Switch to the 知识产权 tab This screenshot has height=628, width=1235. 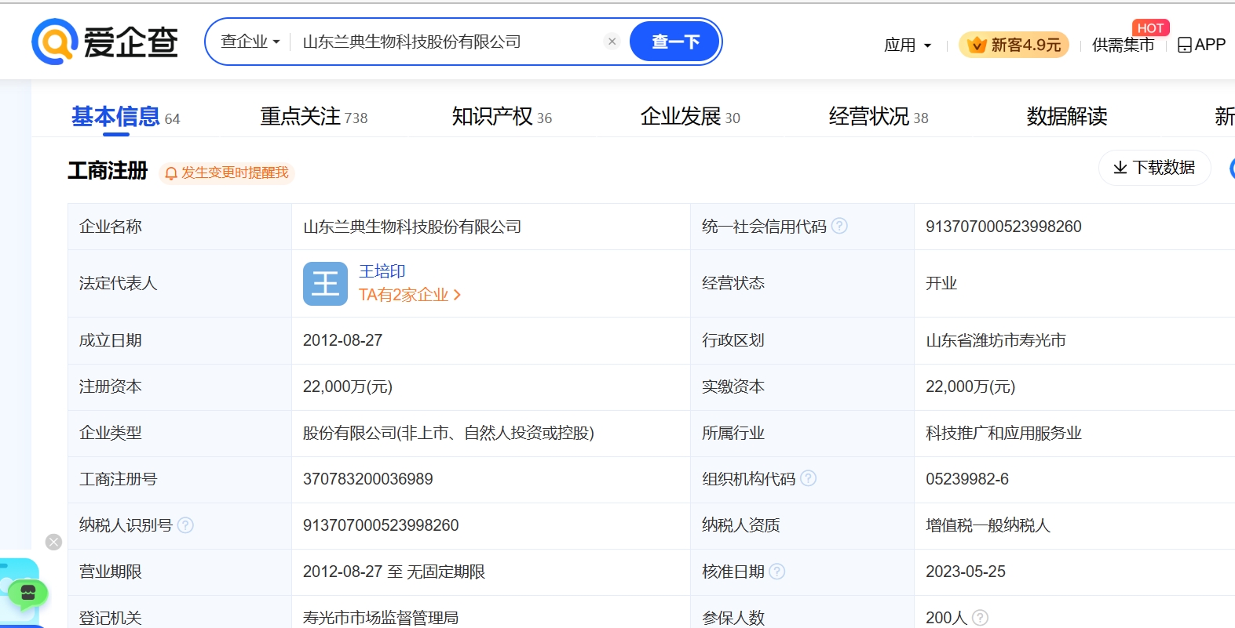tap(502, 117)
